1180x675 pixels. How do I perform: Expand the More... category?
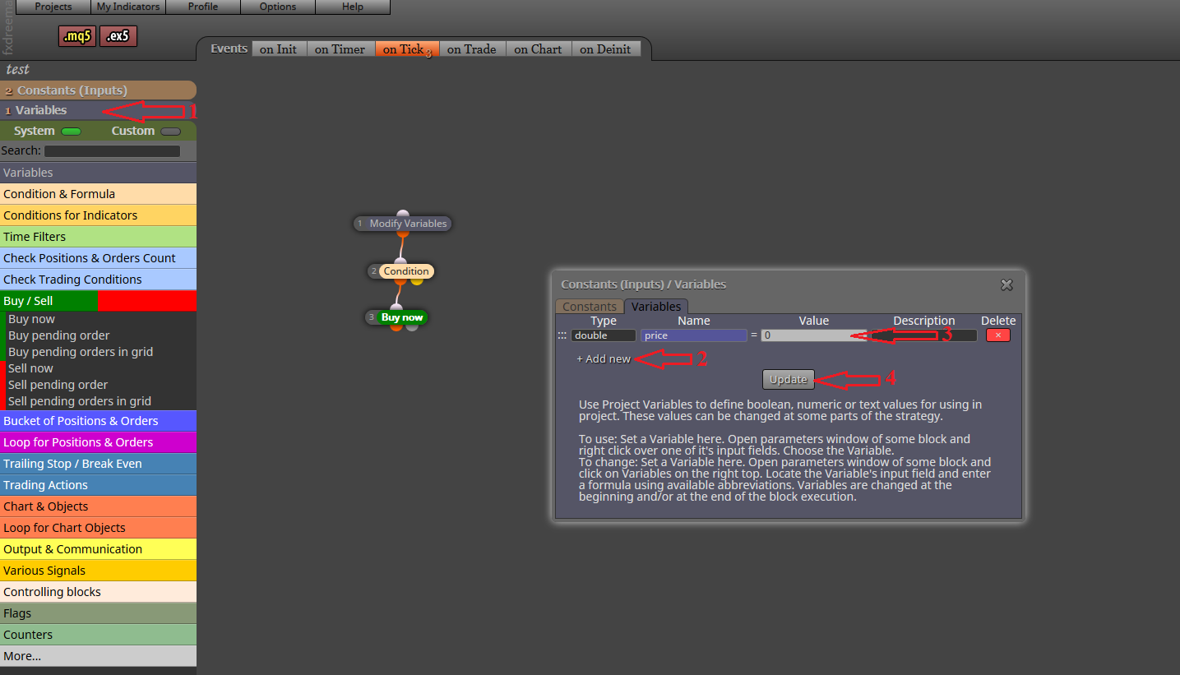[98, 656]
